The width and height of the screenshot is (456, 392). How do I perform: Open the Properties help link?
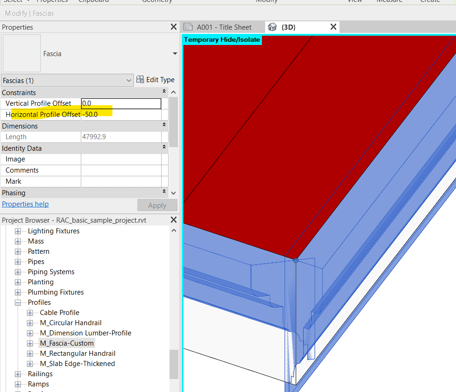point(25,204)
